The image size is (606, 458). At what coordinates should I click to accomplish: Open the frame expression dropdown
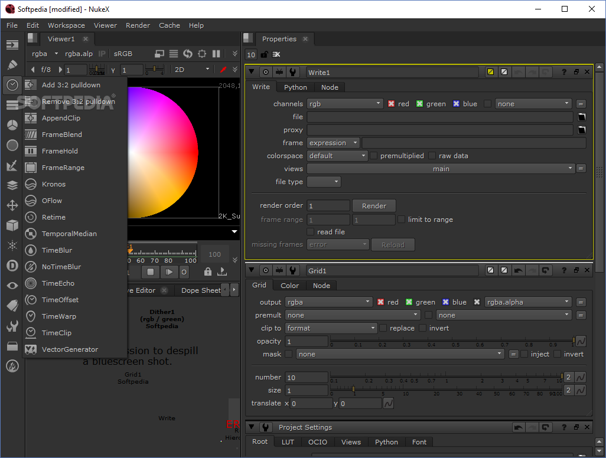point(333,143)
